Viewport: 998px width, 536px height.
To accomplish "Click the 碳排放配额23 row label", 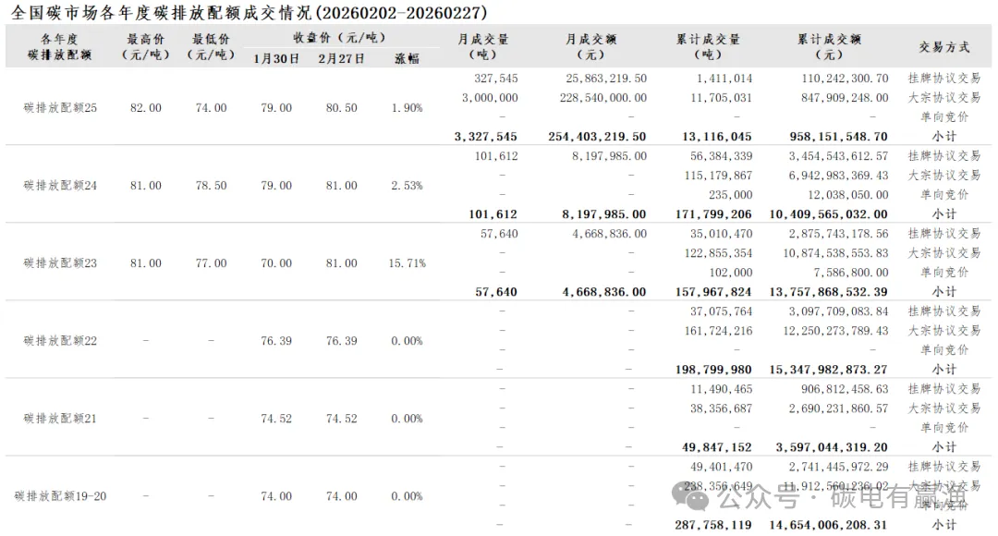I will coord(60,263).
